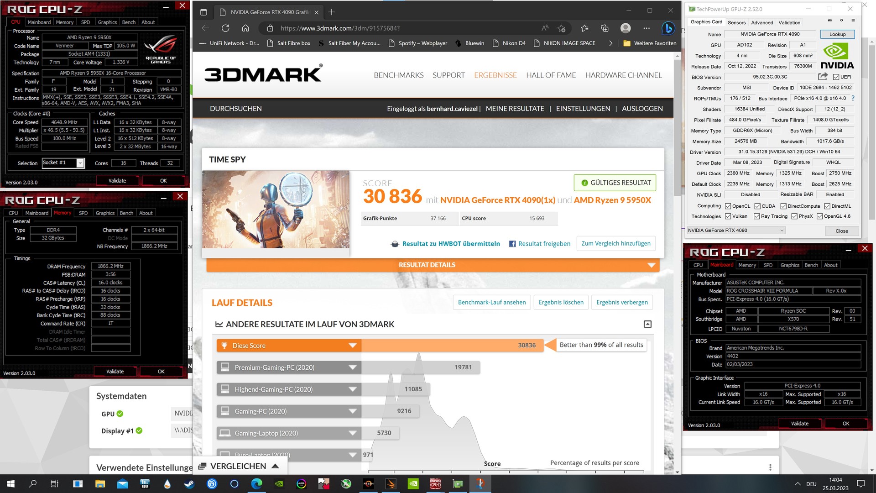
Task: Collapse the Andere Resultate section
Action: click(647, 324)
